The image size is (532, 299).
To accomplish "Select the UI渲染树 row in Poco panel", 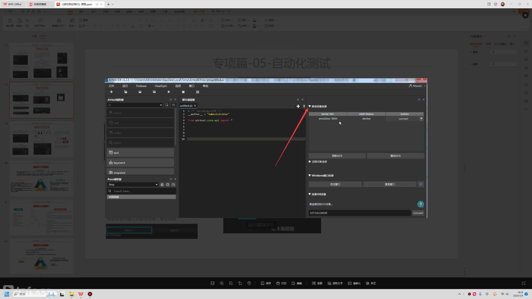I will coord(141,197).
